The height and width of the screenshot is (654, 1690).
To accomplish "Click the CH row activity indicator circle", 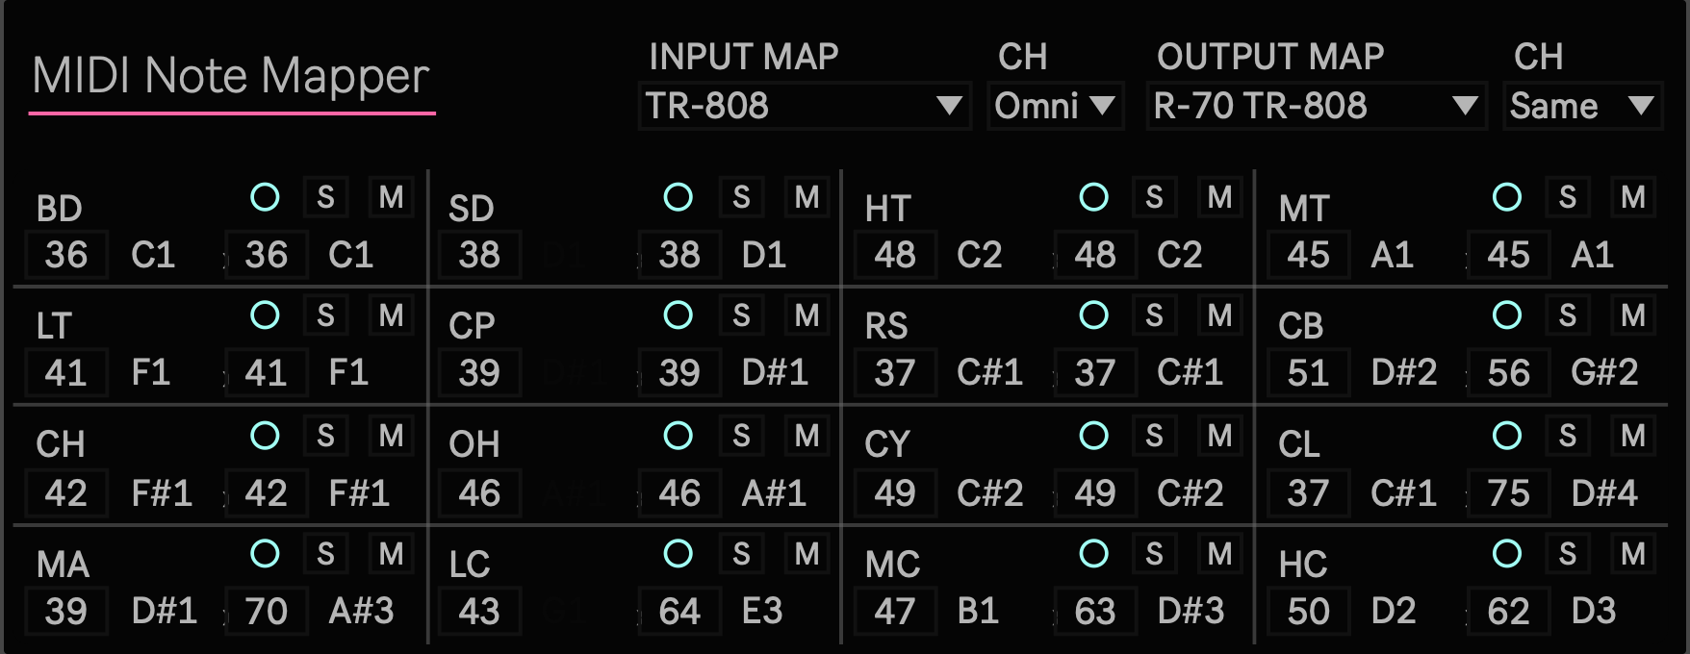I will [265, 436].
